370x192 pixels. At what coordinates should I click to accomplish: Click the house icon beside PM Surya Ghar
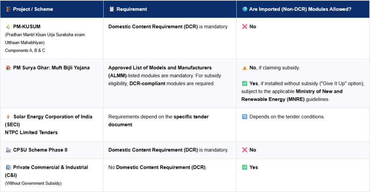[8, 68]
